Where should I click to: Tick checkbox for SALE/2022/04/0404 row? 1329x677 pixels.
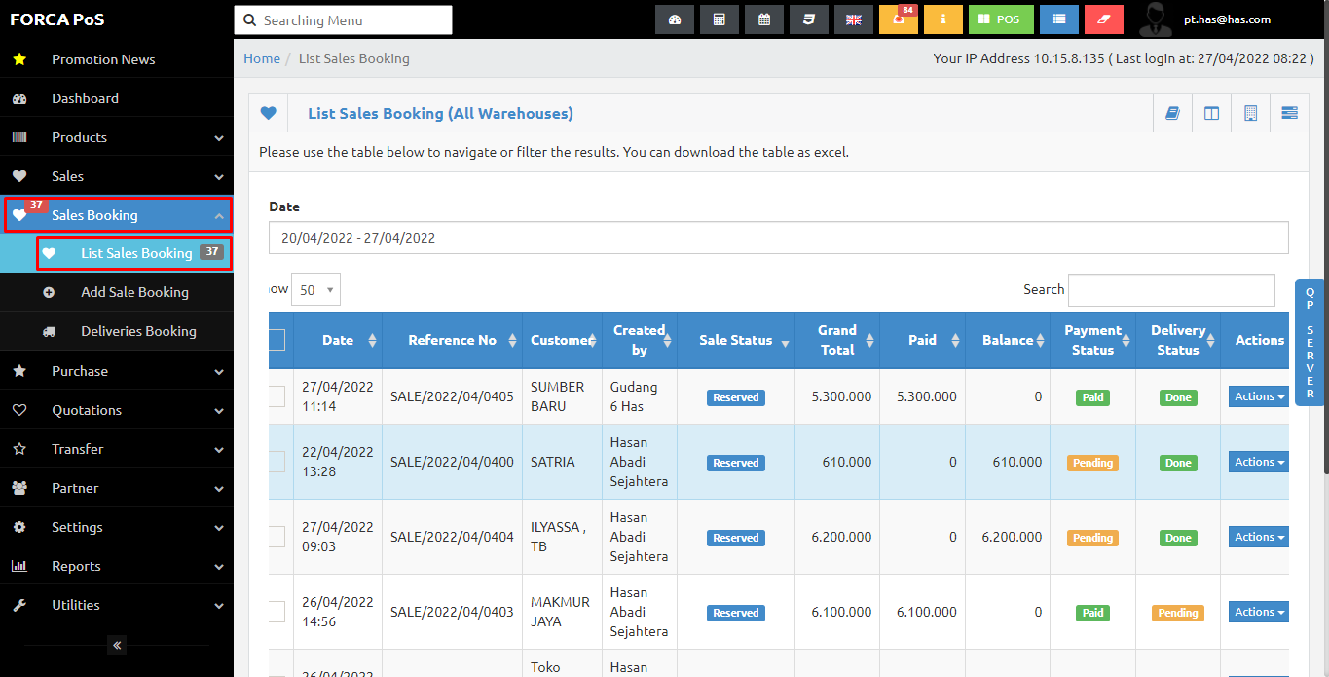[x=276, y=537]
